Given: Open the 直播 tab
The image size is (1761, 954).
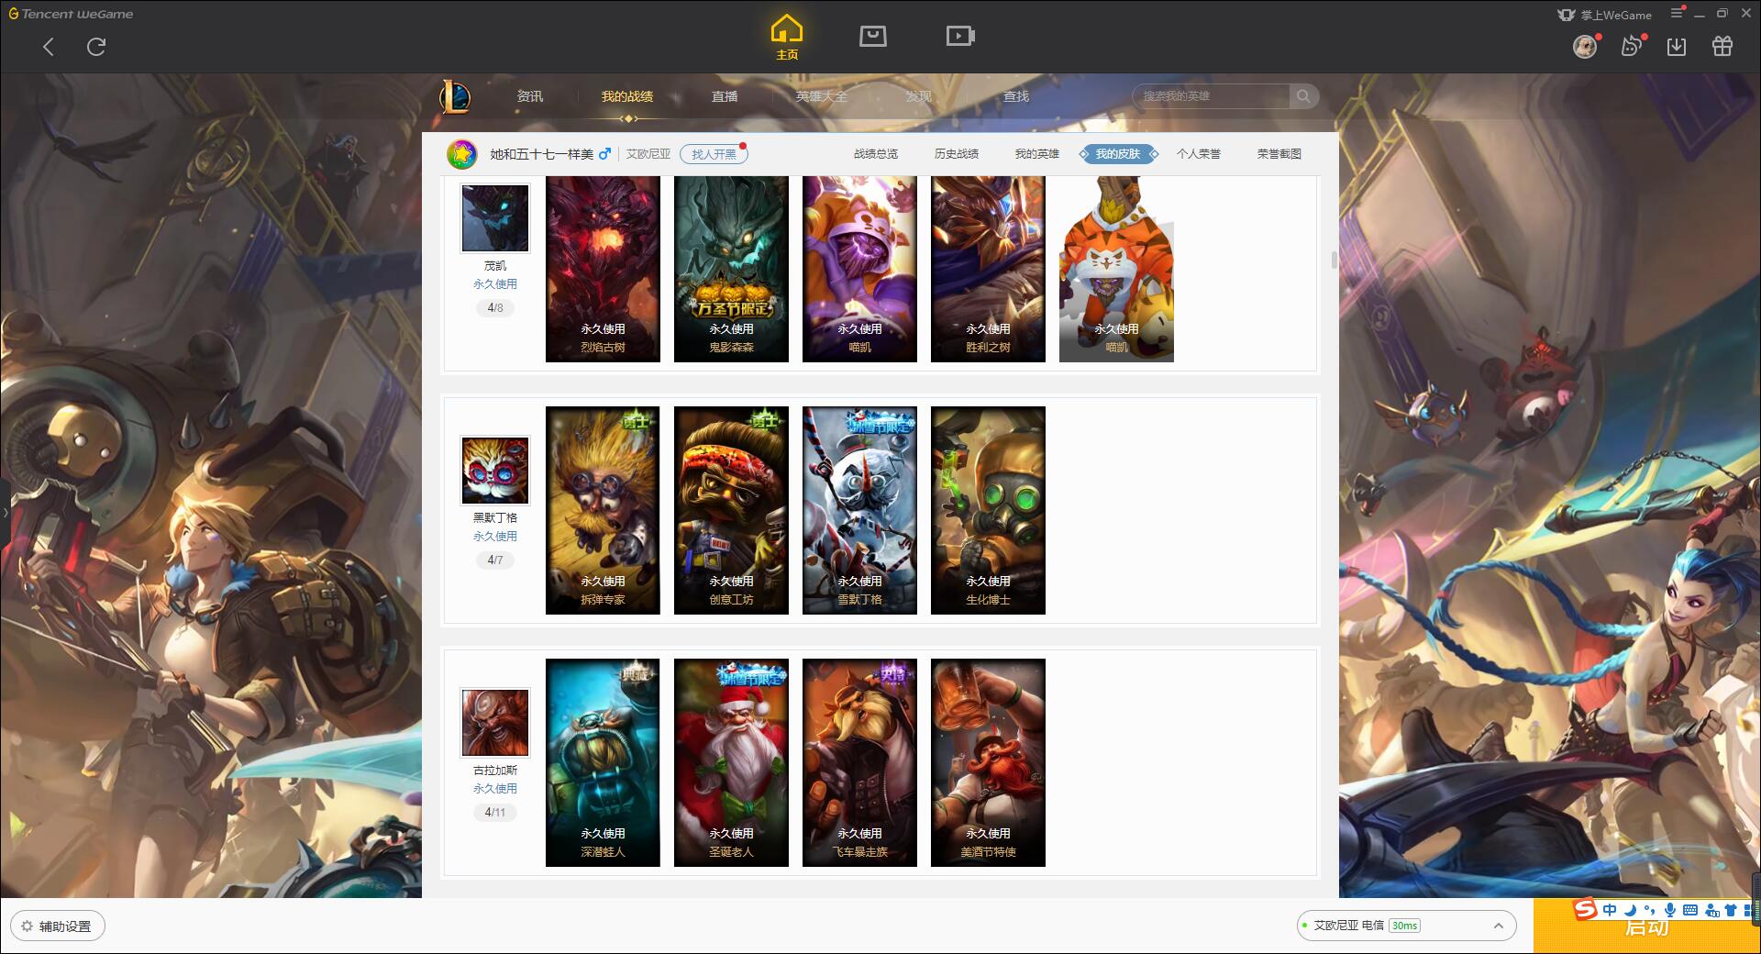Looking at the screenshot, I should click(x=725, y=96).
